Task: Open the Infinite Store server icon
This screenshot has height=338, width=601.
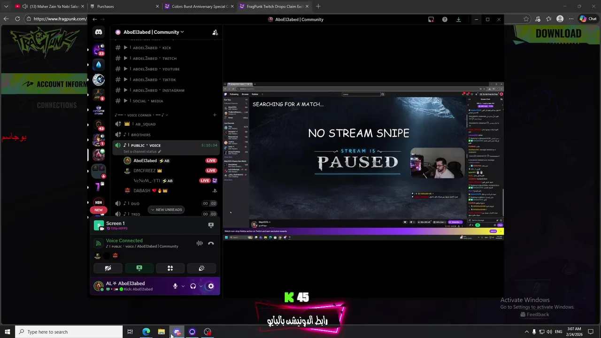Action: [x=99, y=110]
